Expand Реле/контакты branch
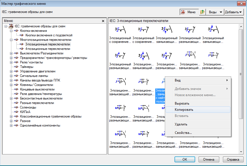 pyautogui.click(x=11, y=62)
